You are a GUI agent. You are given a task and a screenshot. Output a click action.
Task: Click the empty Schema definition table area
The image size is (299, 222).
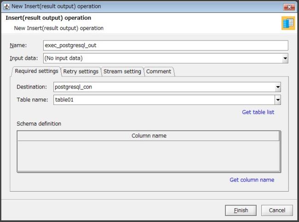pyautogui.click(x=149, y=156)
